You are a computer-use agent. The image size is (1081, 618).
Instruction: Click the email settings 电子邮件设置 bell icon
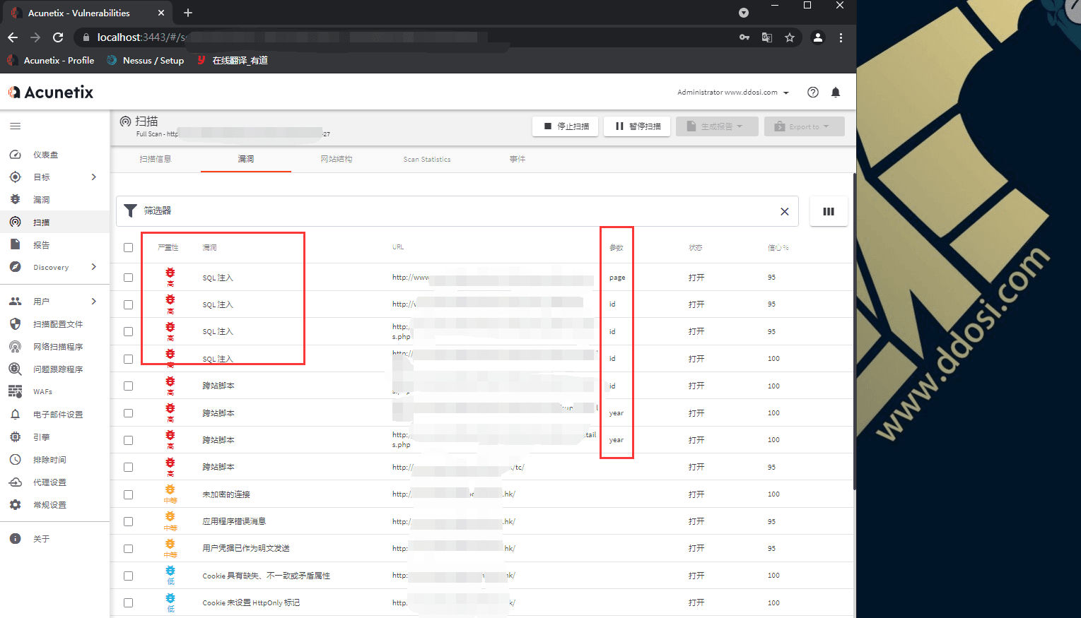[15, 415]
